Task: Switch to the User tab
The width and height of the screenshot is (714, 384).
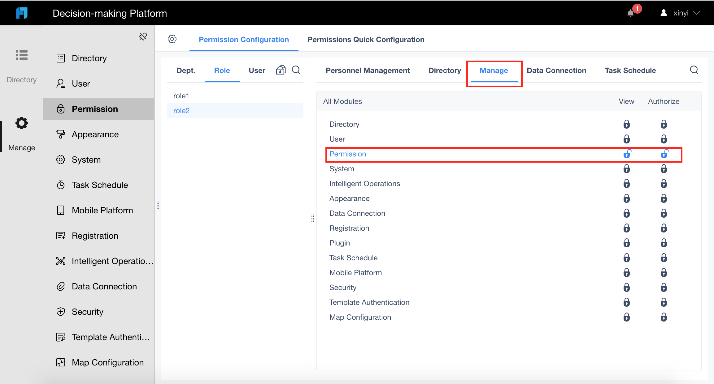Action: pyautogui.click(x=257, y=70)
